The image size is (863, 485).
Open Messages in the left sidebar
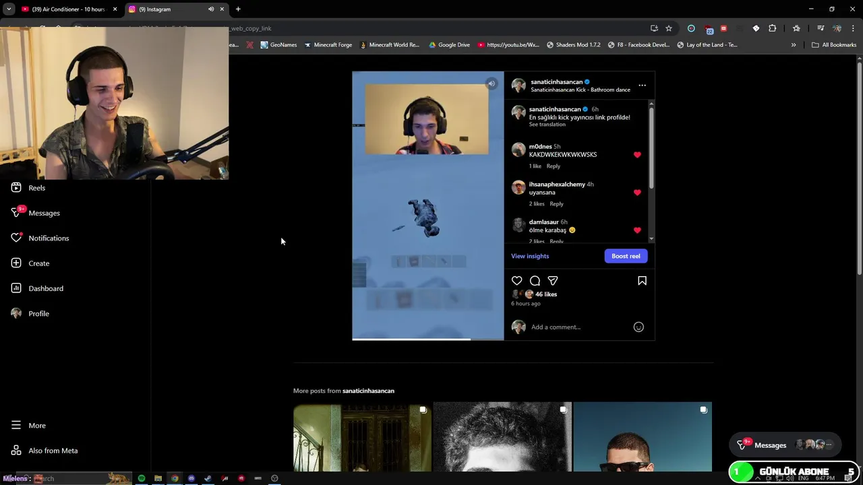[36, 213]
